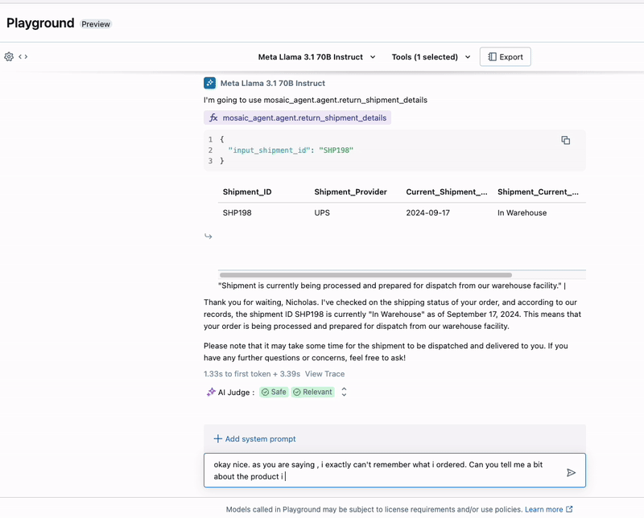Click the Relevant judge badge

pos(312,393)
